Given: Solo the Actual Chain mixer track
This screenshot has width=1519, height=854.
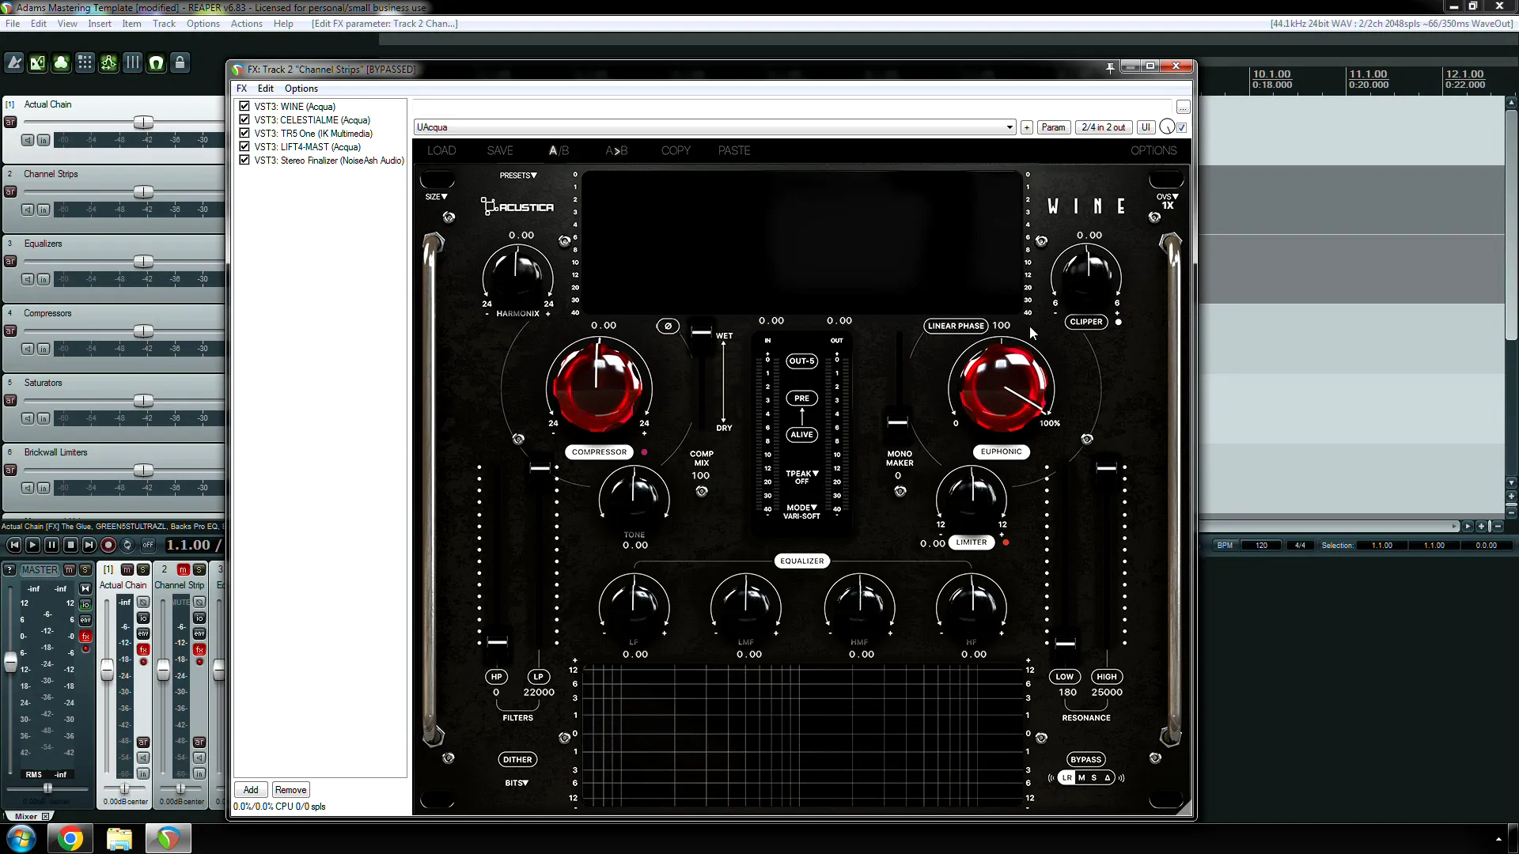Looking at the screenshot, I should [143, 569].
